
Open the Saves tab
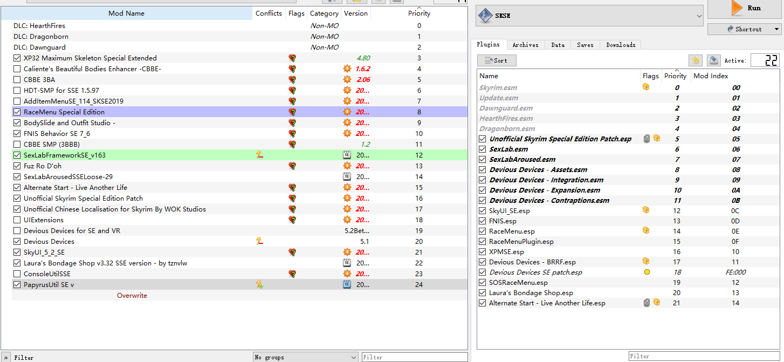pos(585,45)
